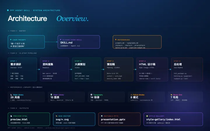Click '[PPT_OUTLINE] JSON' in Step 3
Image resolution: width=210 pixels, height=131 pixels.
(x=82, y=76)
